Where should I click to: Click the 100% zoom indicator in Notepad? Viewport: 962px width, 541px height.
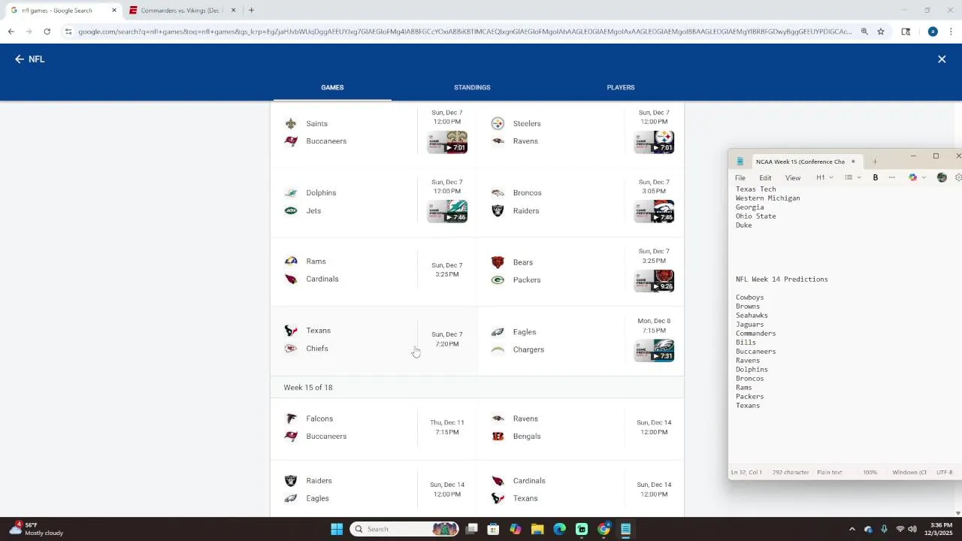coord(870,473)
